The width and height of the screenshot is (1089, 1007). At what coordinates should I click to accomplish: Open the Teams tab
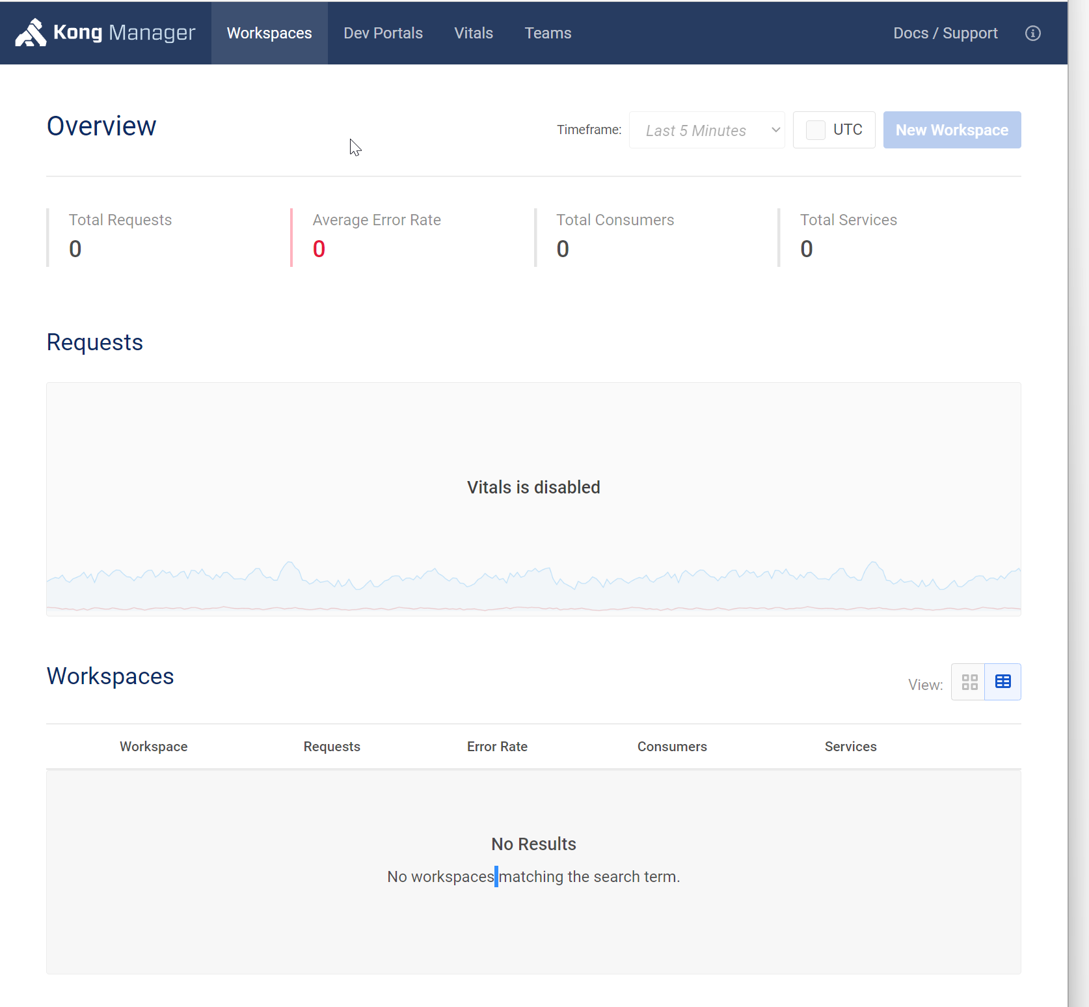[548, 33]
